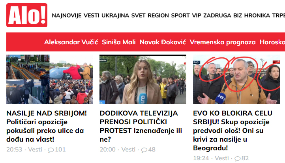Open the NAJNOVIJE menu item
Screen dimensions: 285x163
(67, 15)
